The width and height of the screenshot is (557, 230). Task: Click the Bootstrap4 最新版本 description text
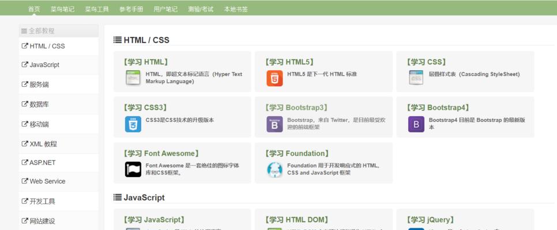coord(477,123)
